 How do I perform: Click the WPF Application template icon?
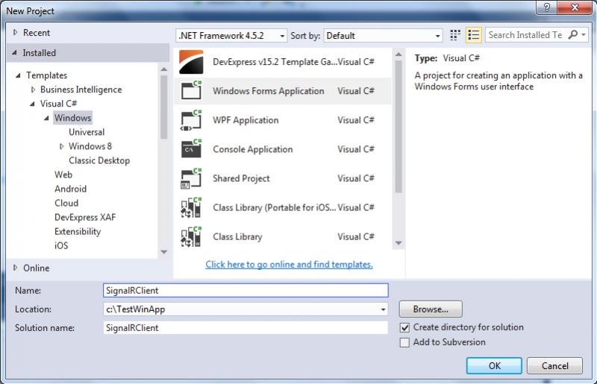[191, 120]
